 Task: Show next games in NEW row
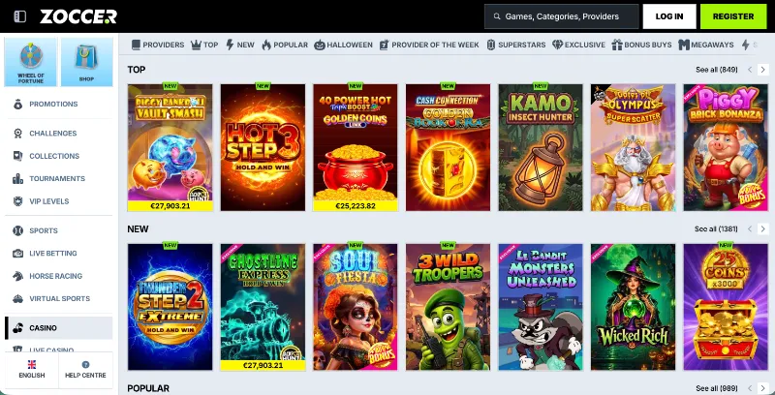[x=762, y=229]
